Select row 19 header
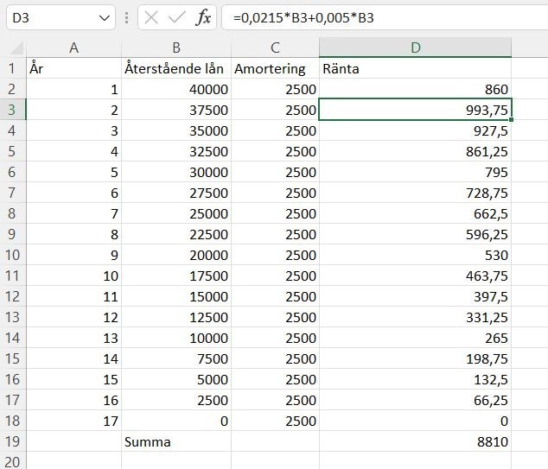 pos(12,441)
